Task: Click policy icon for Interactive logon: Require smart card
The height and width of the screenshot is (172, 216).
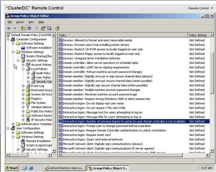Action: (x=60, y=135)
